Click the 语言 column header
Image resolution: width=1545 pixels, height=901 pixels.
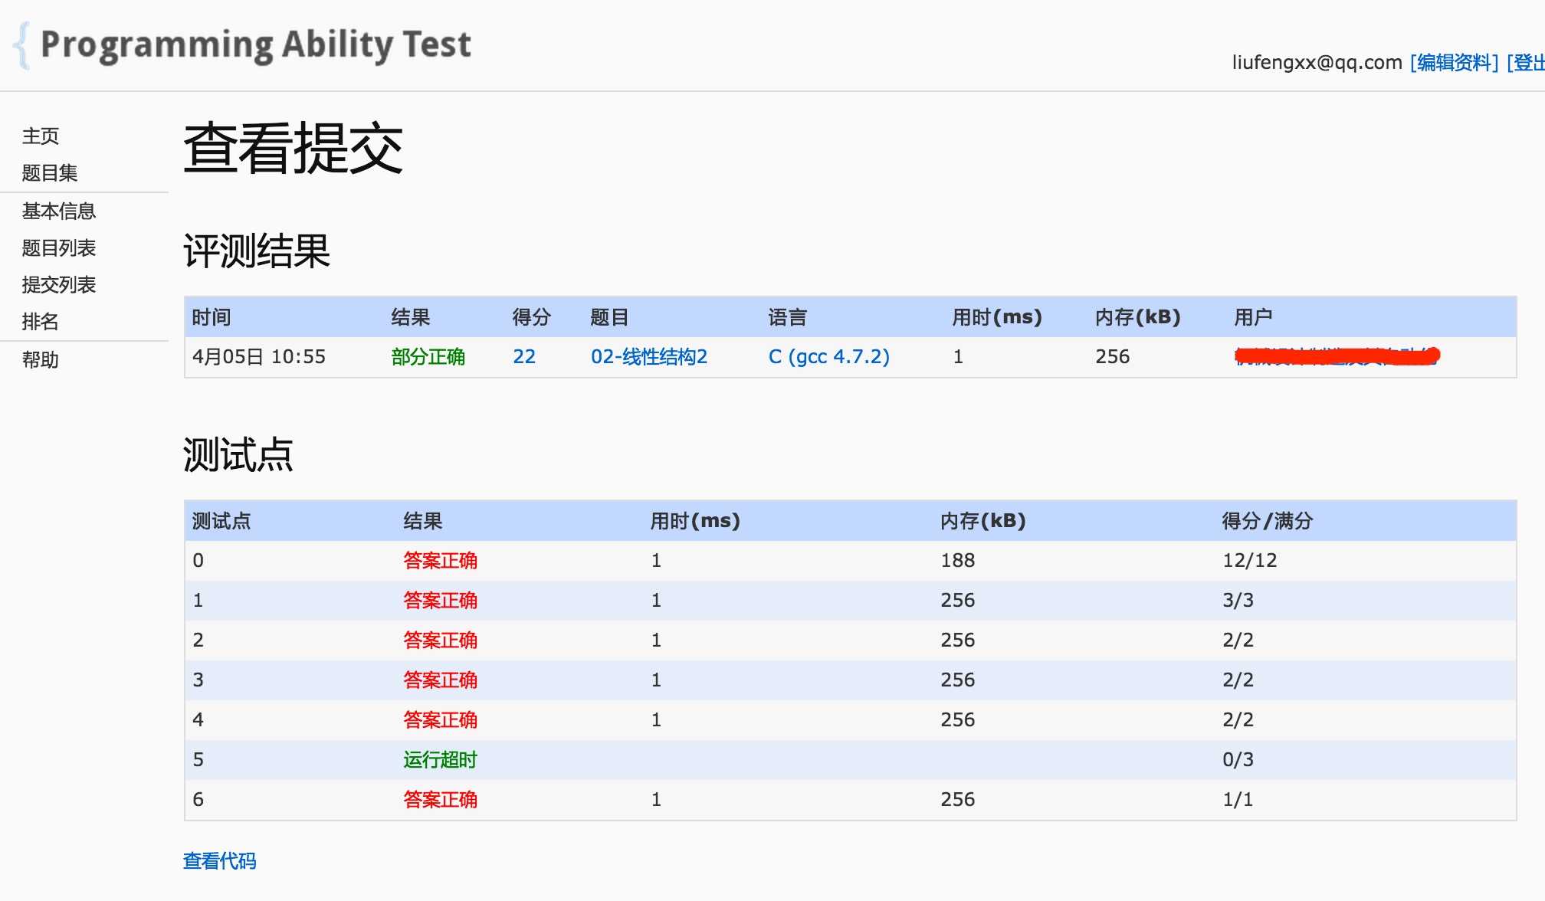pyautogui.click(x=788, y=317)
